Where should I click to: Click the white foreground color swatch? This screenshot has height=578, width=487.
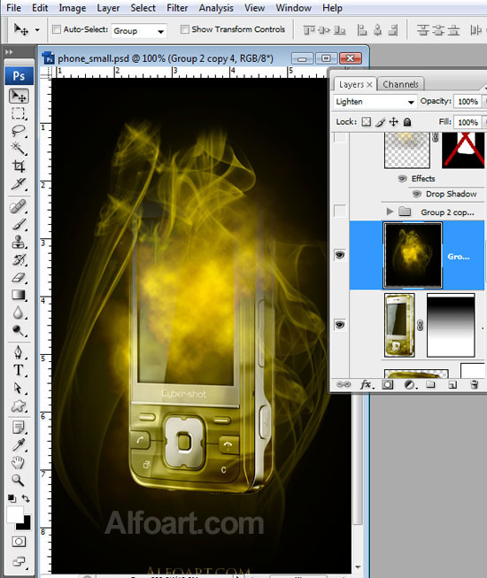[x=13, y=512]
